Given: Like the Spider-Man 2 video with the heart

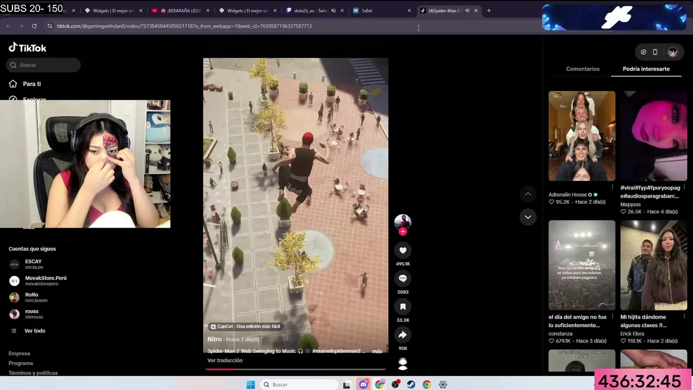Looking at the screenshot, I should [403, 250].
